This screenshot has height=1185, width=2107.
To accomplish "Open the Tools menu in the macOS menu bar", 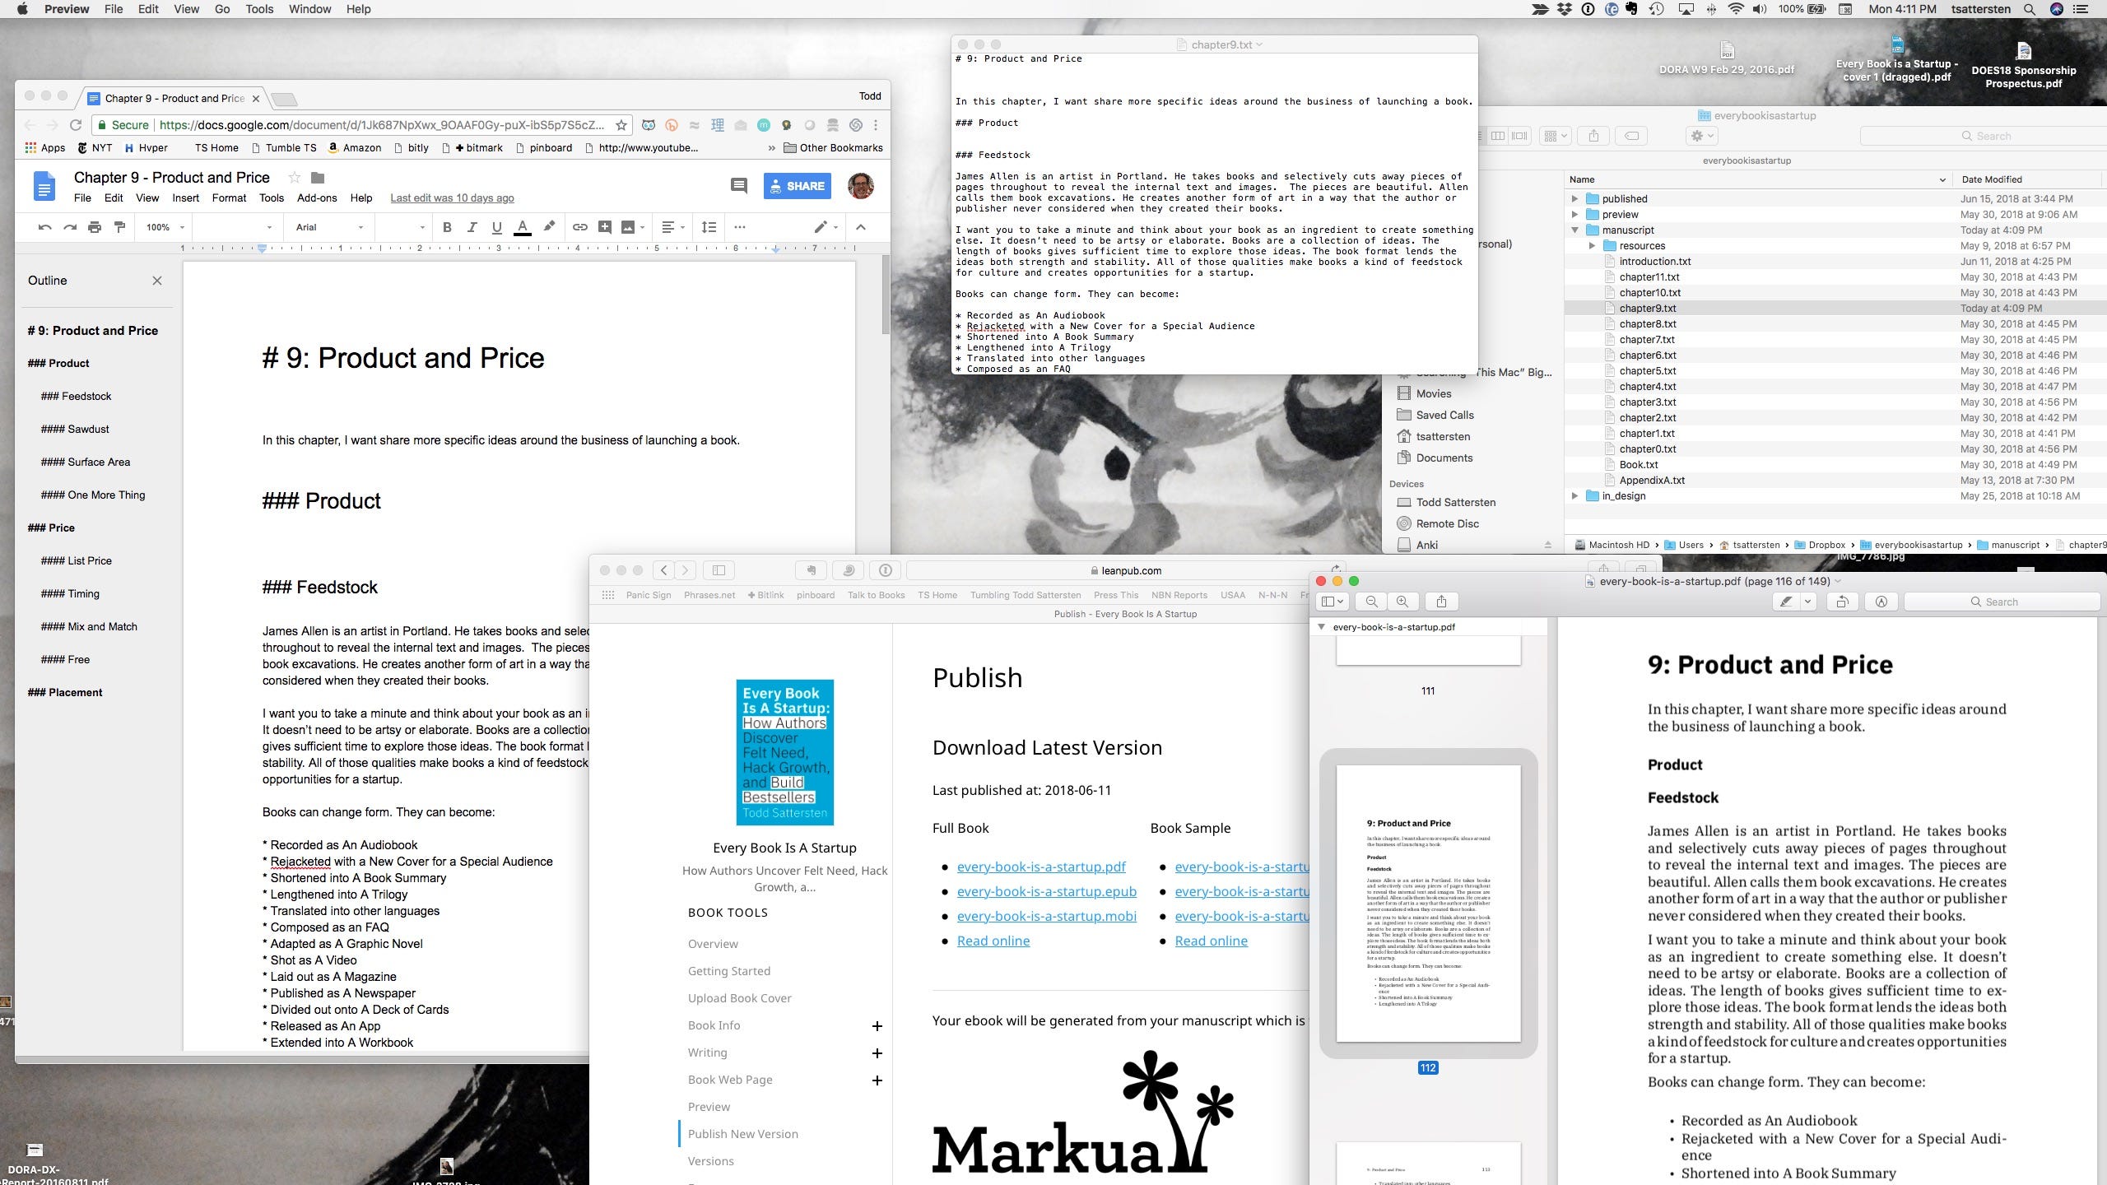I will click(x=259, y=9).
